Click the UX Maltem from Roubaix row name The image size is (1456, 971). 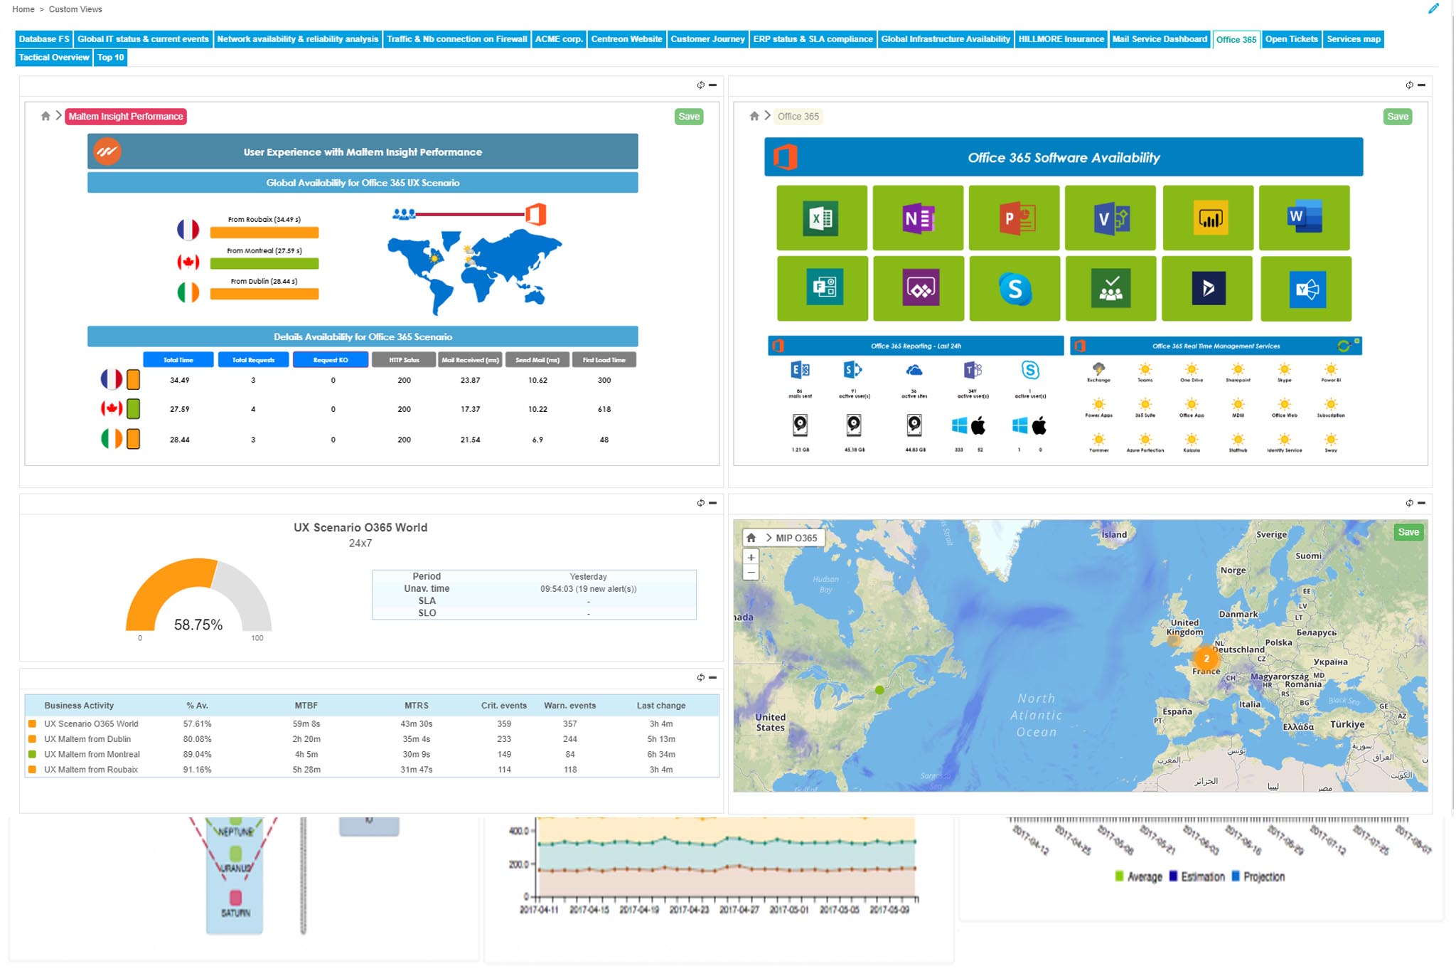coord(91,770)
